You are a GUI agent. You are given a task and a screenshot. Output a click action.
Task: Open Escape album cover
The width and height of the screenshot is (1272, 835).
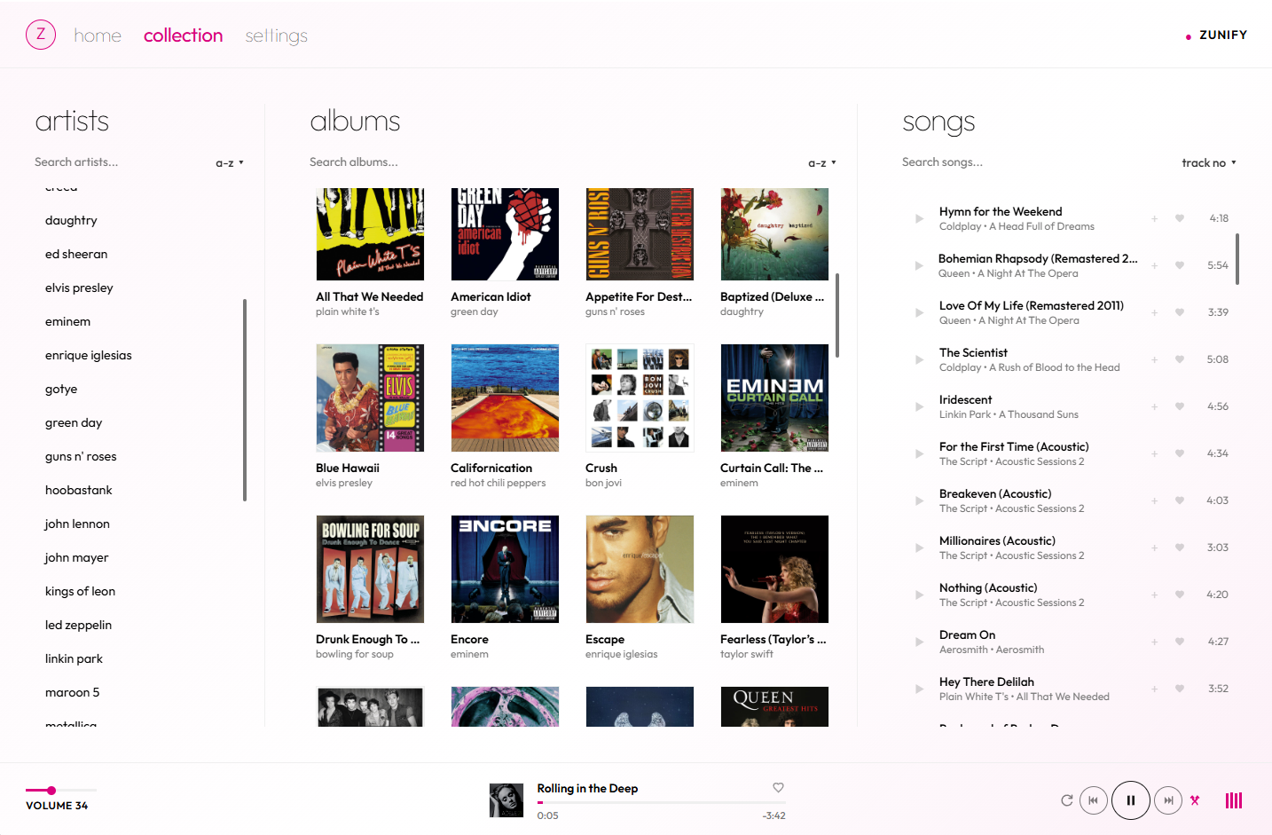click(640, 570)
